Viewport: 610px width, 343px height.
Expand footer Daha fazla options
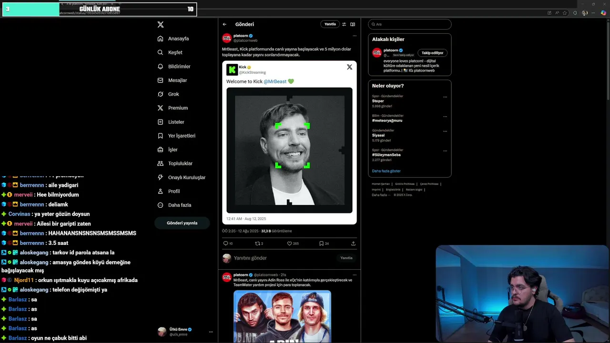click(x=381, y=195)
